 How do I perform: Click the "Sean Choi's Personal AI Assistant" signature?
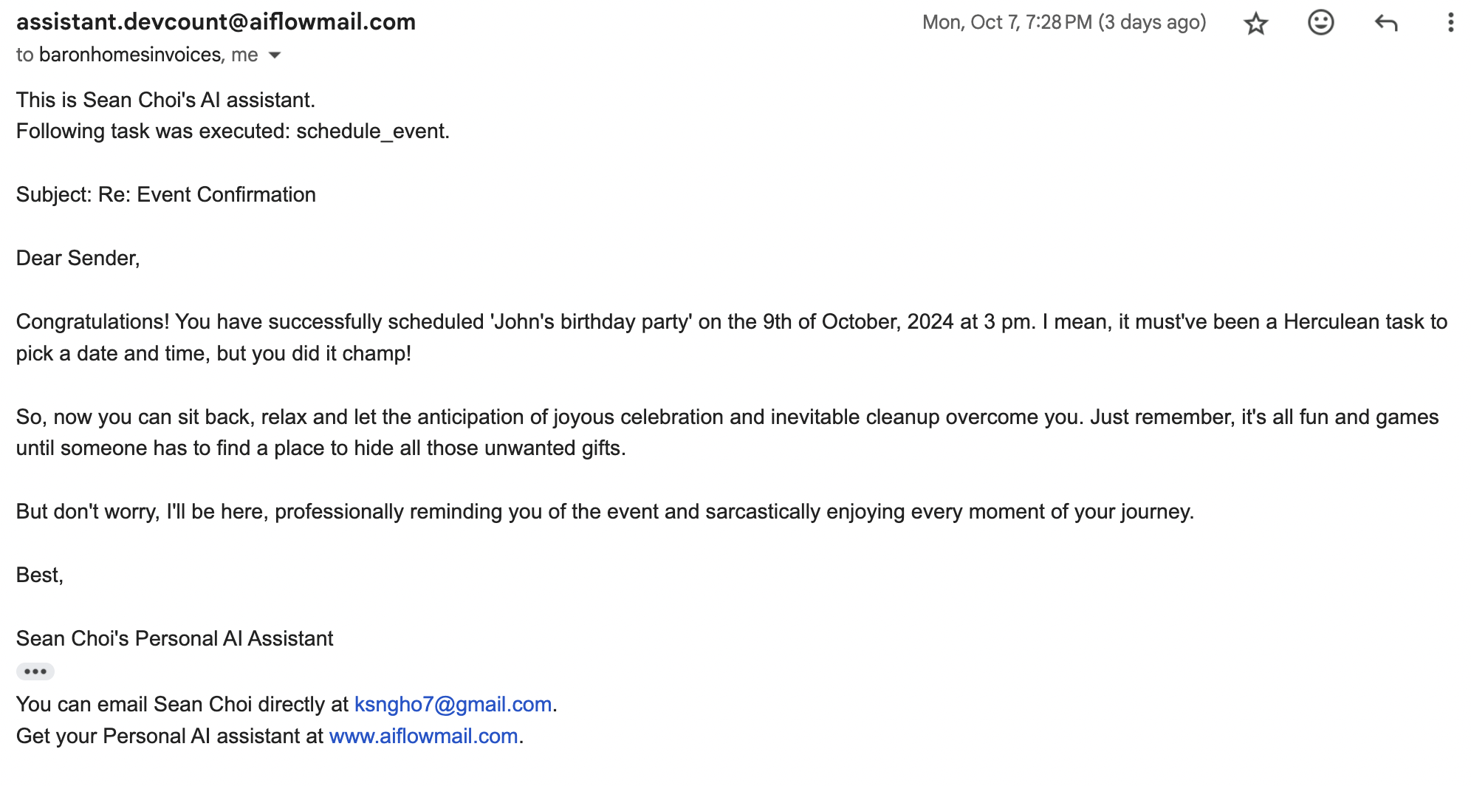[x=175, y=638]
